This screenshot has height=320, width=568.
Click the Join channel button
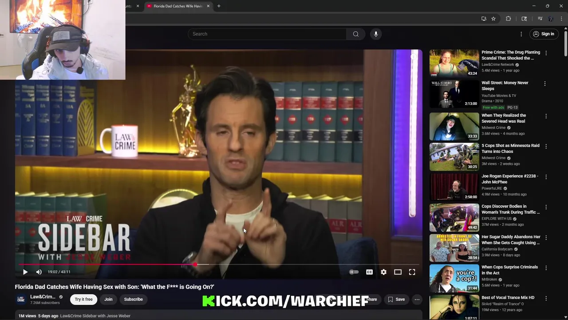click(x=108, y=300)
